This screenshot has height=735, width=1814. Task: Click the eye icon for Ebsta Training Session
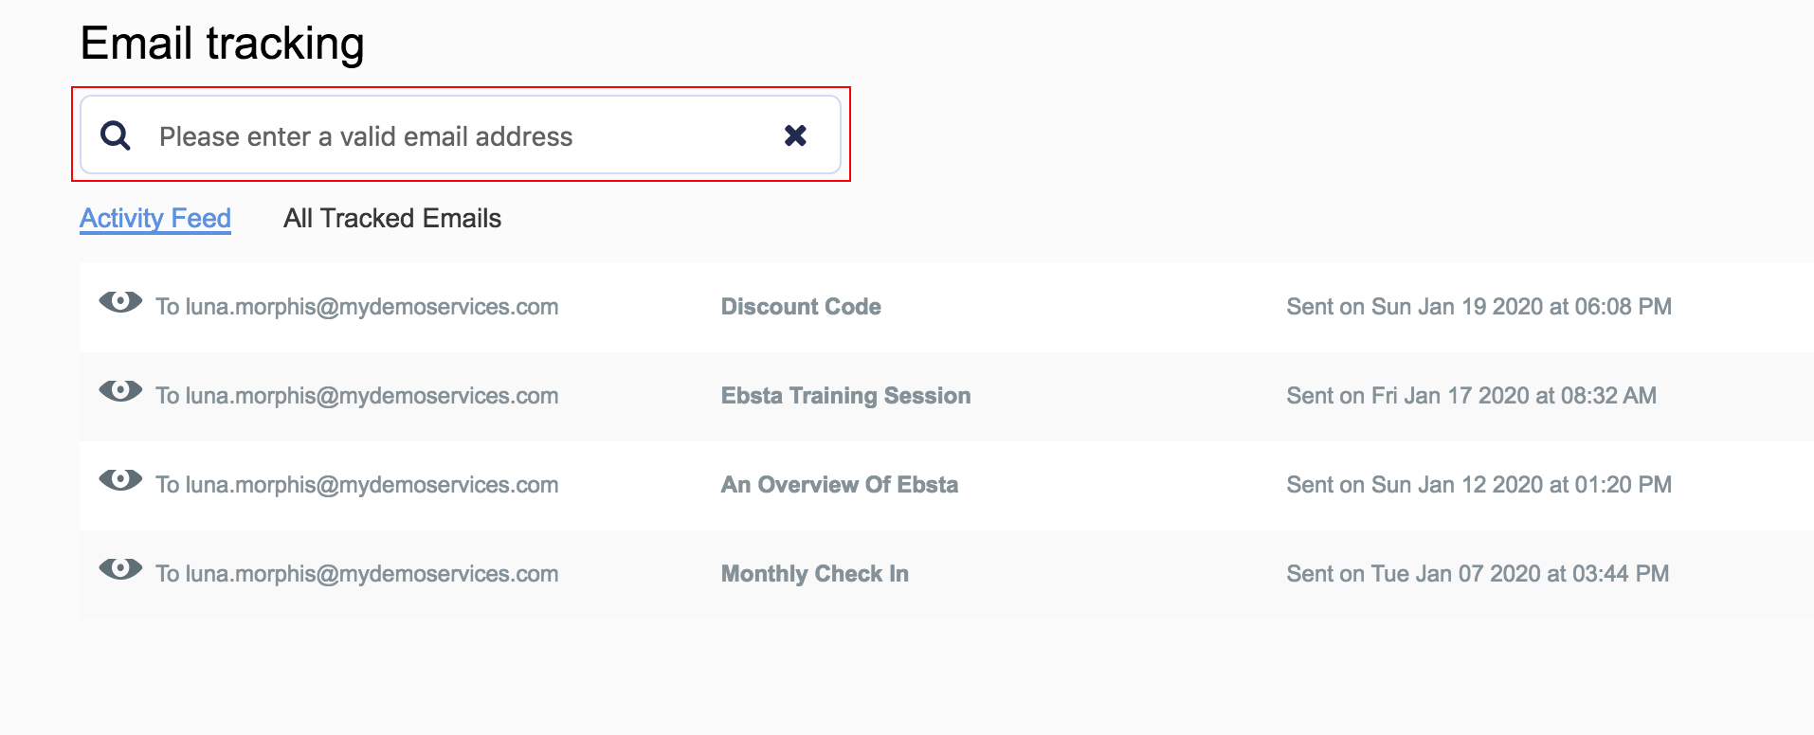click(120, 391)
